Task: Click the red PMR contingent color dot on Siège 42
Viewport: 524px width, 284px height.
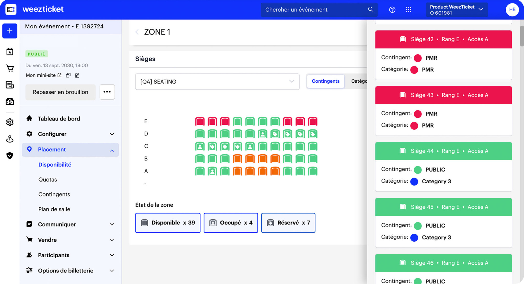Action: pos(418,58)
